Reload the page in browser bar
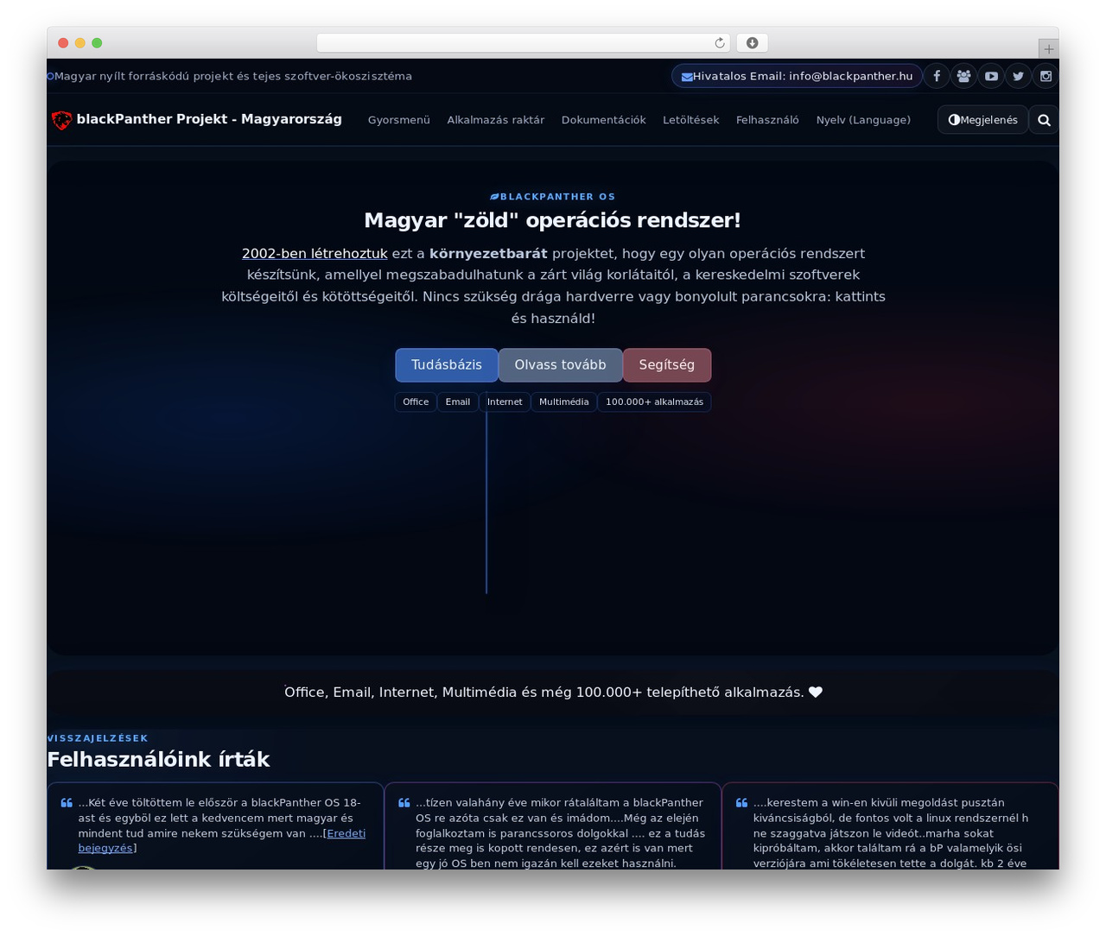 tap(720, 43)
